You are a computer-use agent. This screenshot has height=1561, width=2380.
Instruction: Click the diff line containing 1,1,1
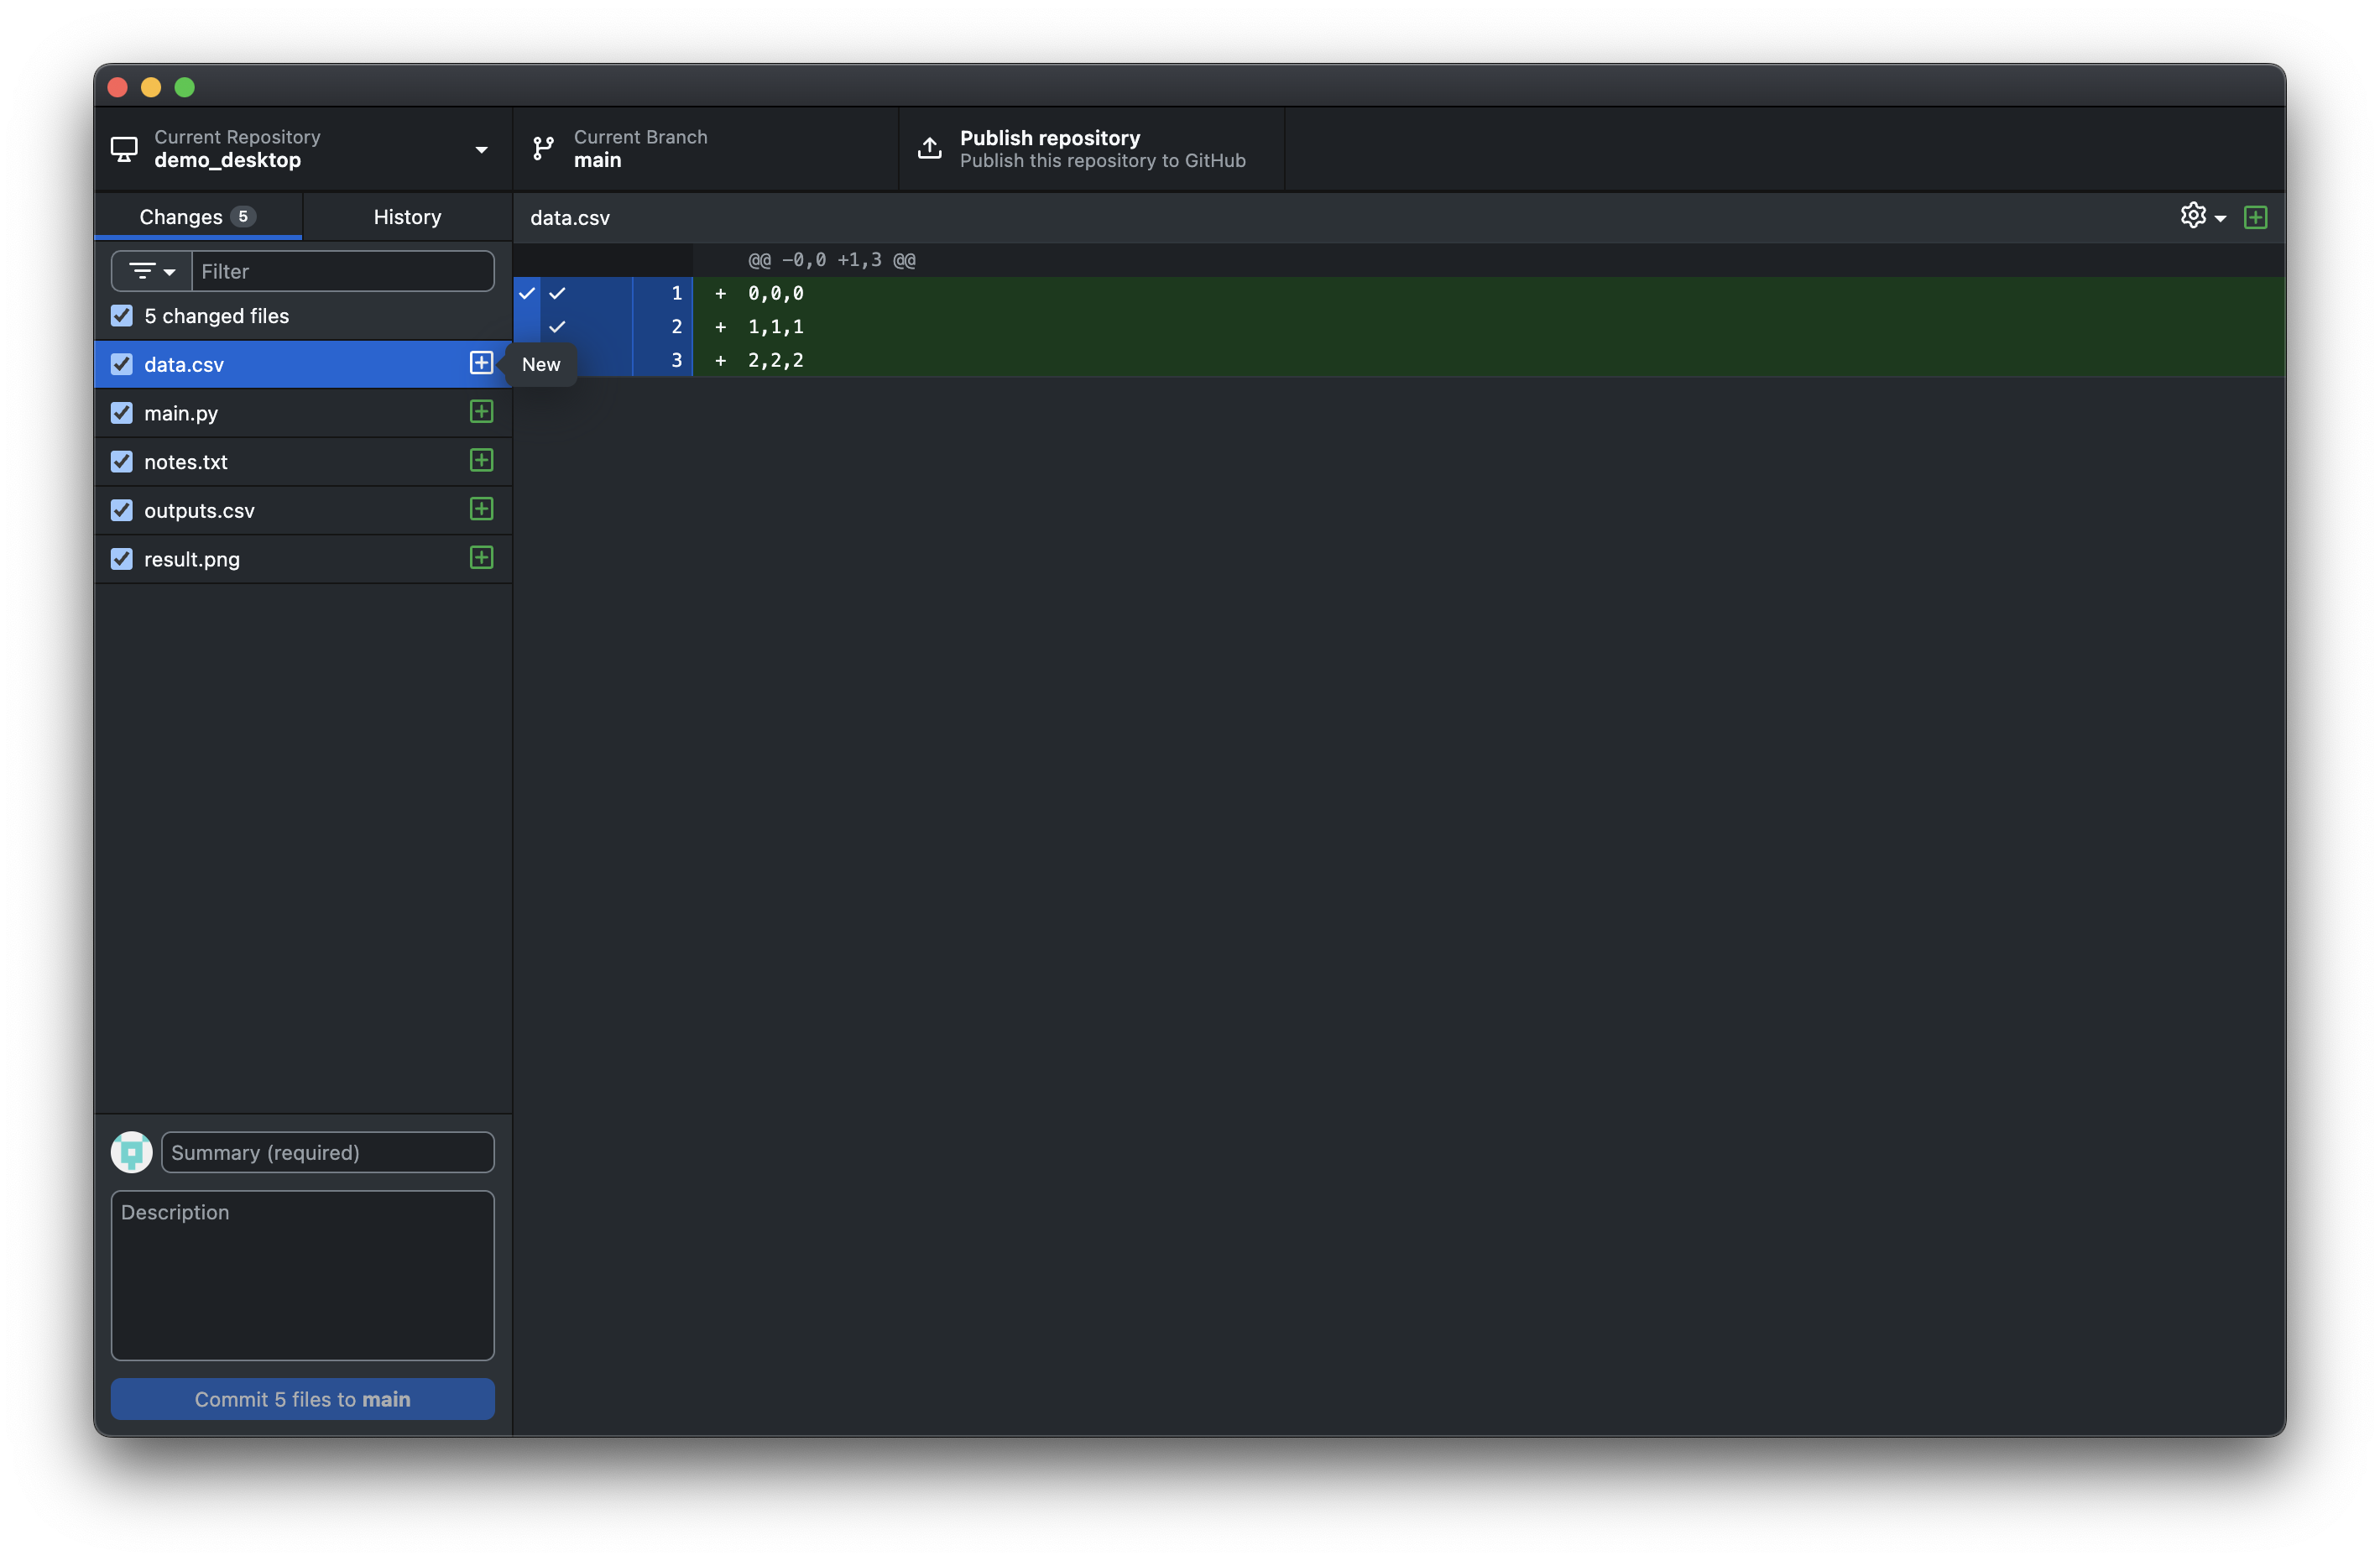click(1490, 327)
